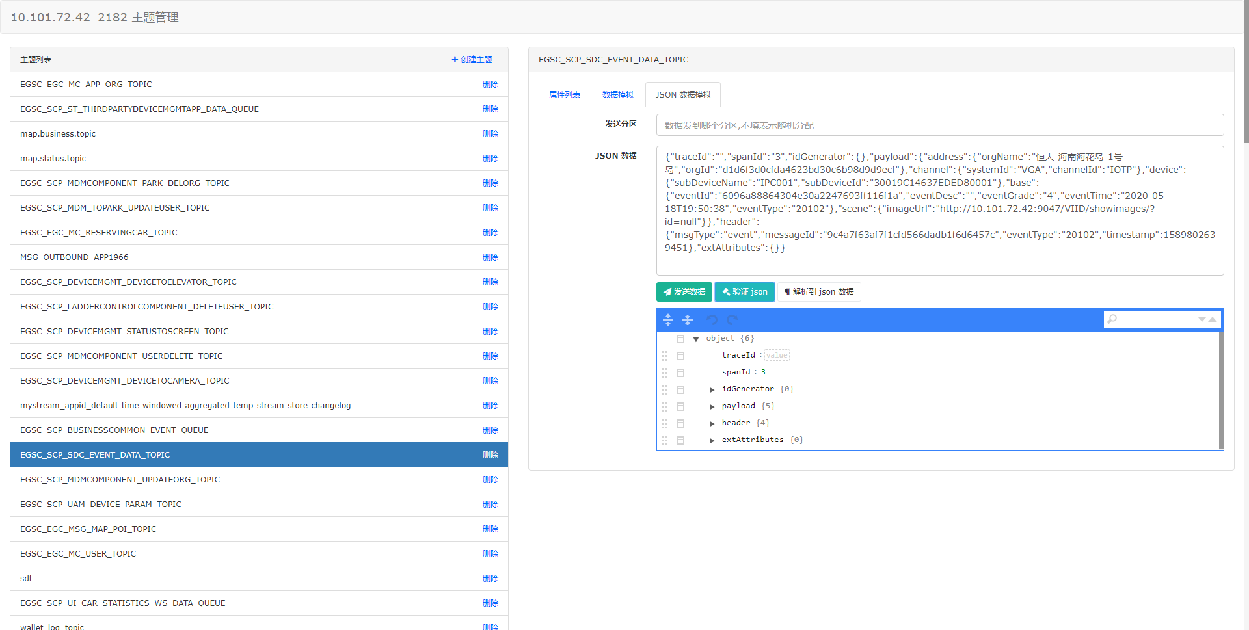Expand all fields in the JSON tree editor
The image size is (1249, 630).
tap(668, 320)
